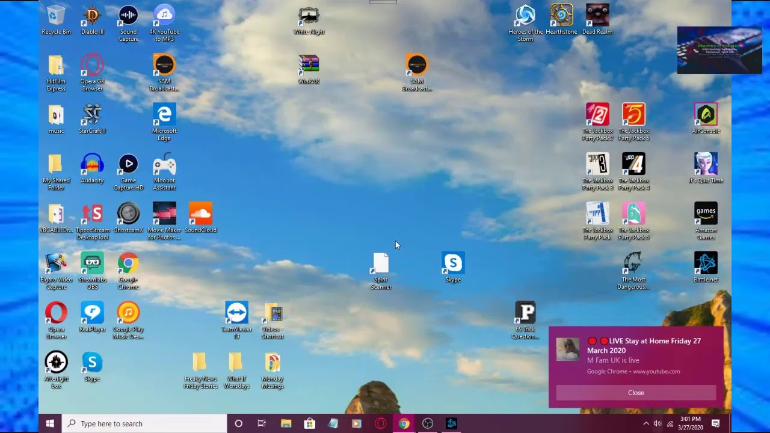
Task: Select the 69 Trick Questions icon
Action: click(525, 321)
